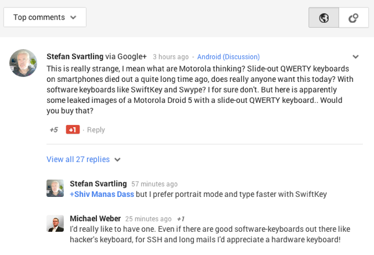Open Michael Weber's profile name link
The height and width of the screenshot is (255, 374).
click(x=95, y=218)
